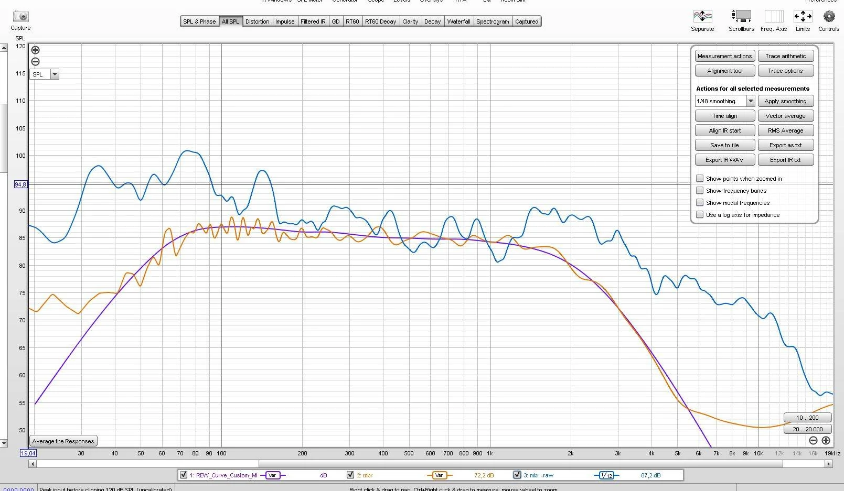Screen dimensions: 844x491
Task: Click horizontal zoom out icon at bottom right
Action: 813,441
